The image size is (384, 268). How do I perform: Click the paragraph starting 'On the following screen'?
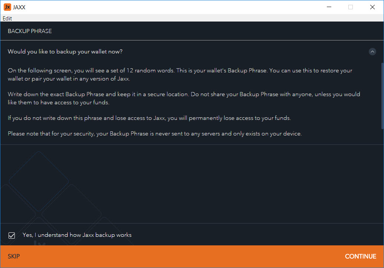point(180,74)
